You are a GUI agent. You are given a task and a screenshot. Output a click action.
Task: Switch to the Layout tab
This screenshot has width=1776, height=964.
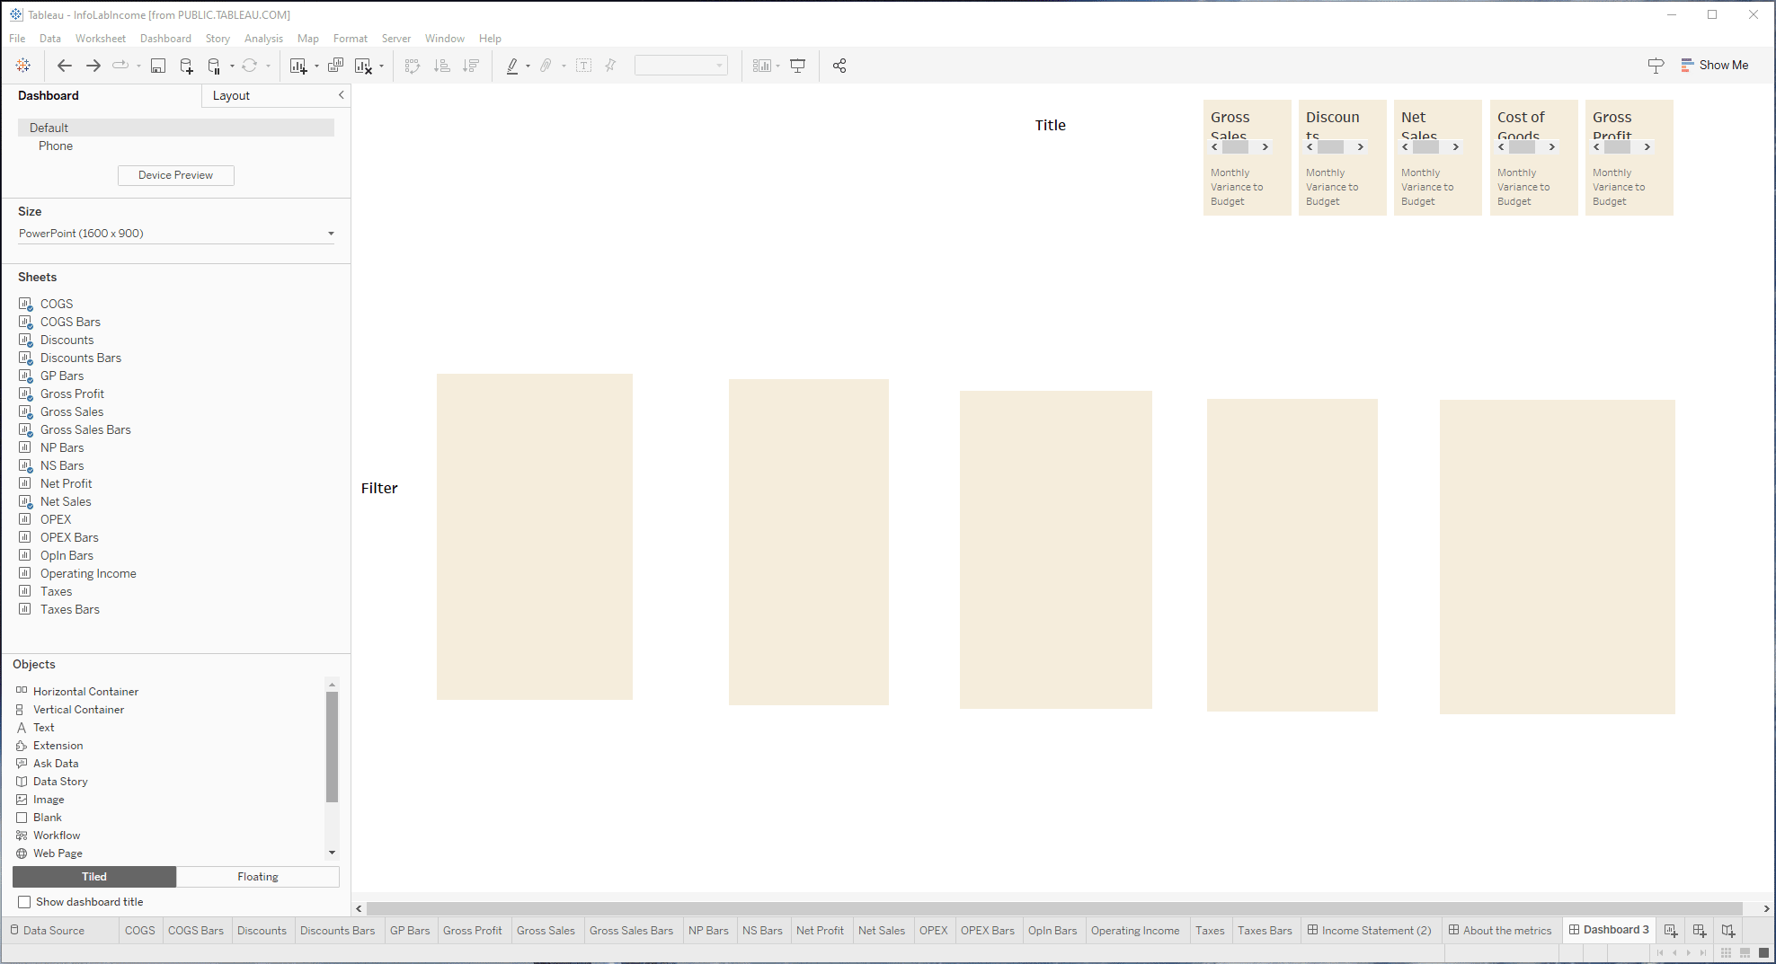(231, 96)
